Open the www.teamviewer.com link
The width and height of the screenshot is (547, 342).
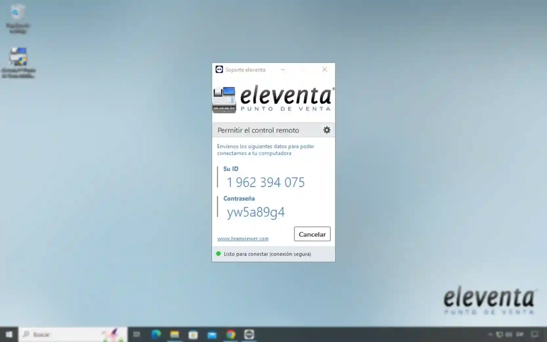point(243,239)
